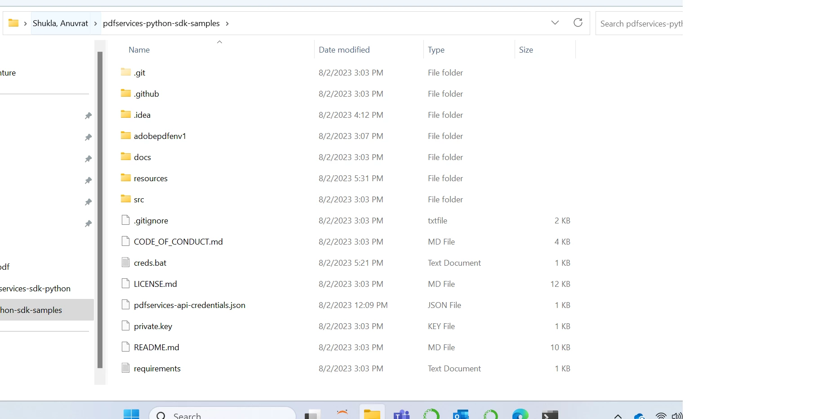Click the requirements text document icon

coord(126,368)
